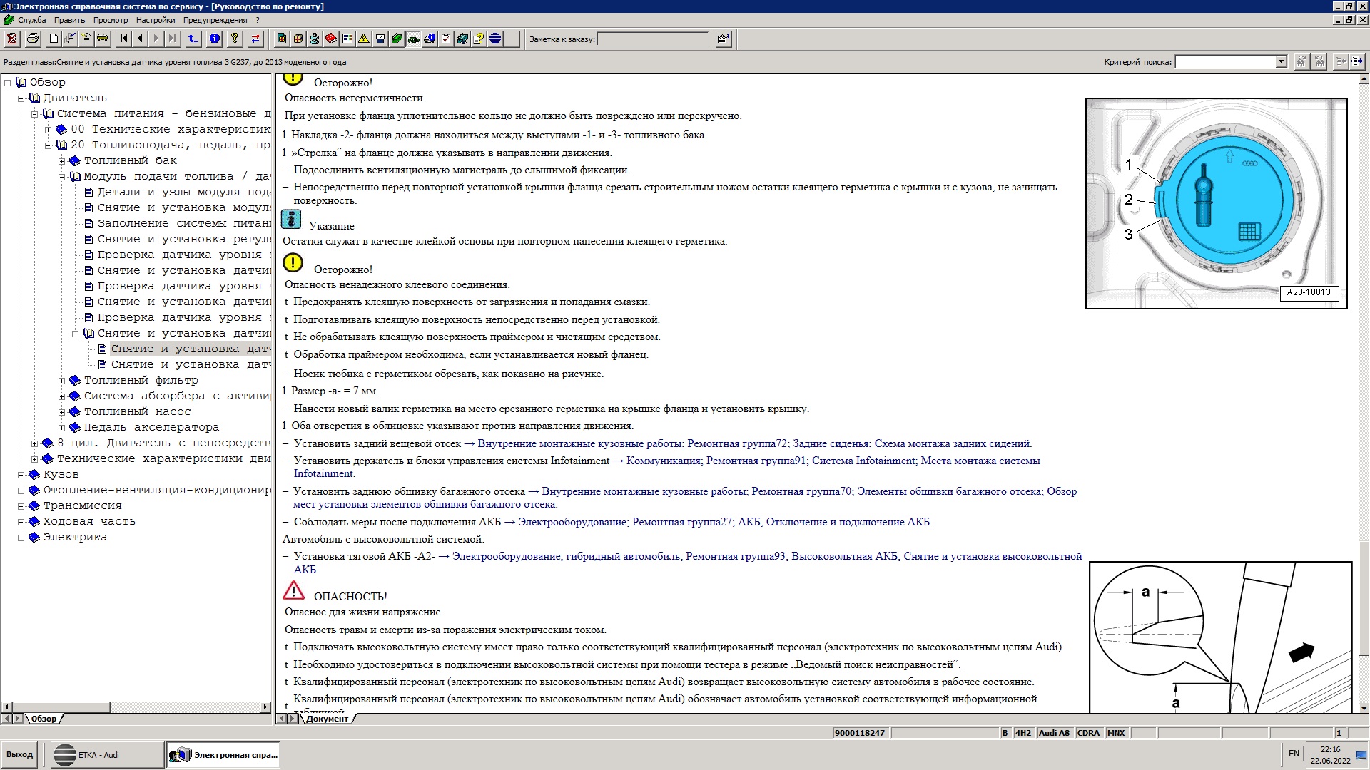1370x770 pixels.
Task: Click the yellow warning triangle toolbar icon
Action: pyautogui.click(x=364, y=39)
